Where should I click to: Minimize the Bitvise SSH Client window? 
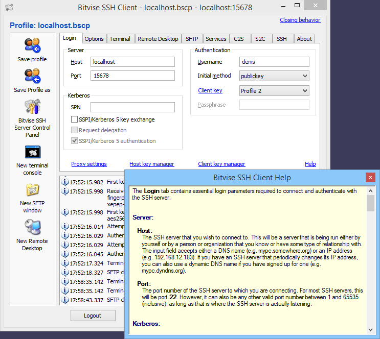pos(283,6)
